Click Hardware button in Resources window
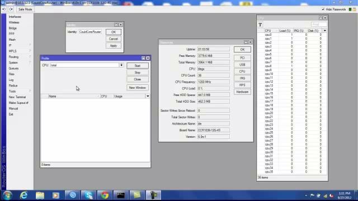The width and height of the screenshot is (358, 201). 242,92
